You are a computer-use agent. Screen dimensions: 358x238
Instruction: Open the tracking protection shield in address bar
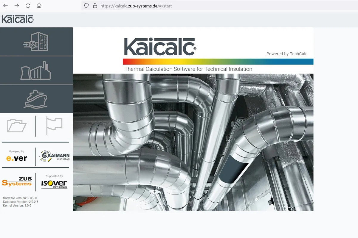(x=86, y=6)
